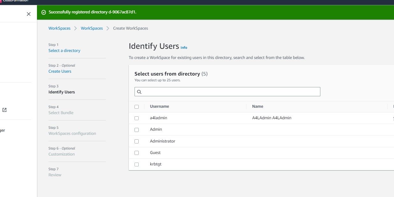Click the chevron between WorkSpaces breadcrumbs
The width and height of the screenshot is (394, 197).
click(x=76, y=28)
